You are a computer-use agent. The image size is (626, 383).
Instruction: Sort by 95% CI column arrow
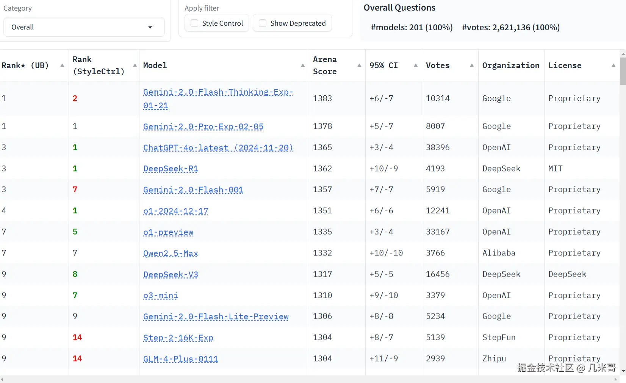416,65
